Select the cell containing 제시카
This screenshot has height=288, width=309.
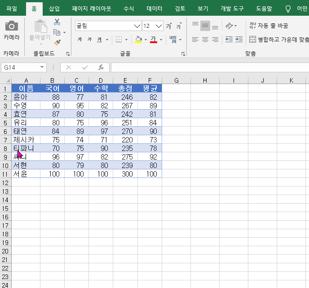pyautogui.click(x=26, y=140)
